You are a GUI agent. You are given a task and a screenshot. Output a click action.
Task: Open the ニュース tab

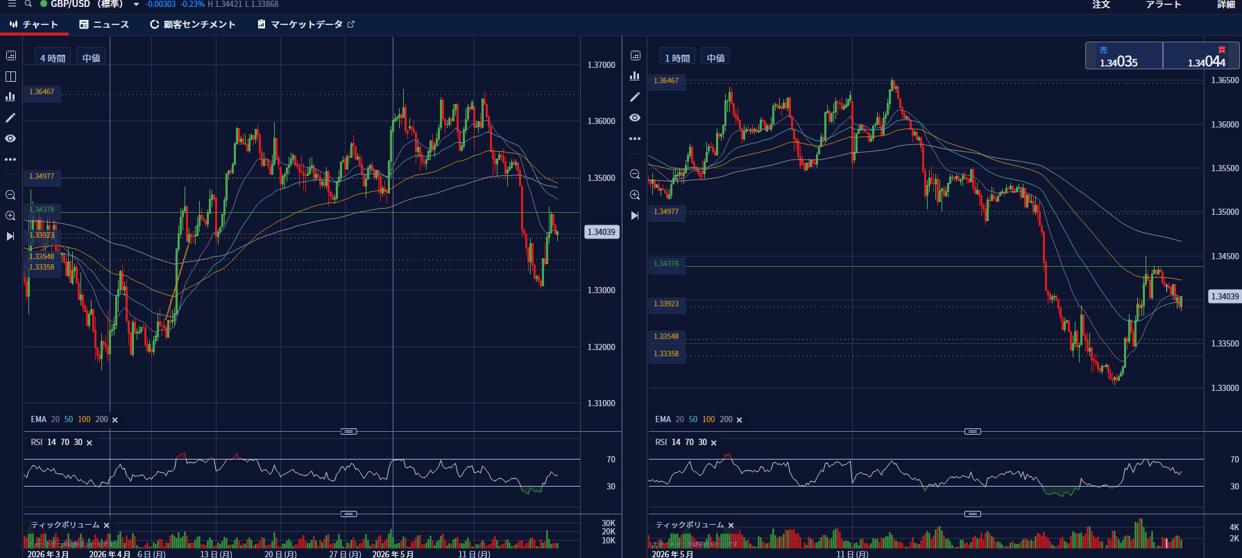tap(104, 24)
